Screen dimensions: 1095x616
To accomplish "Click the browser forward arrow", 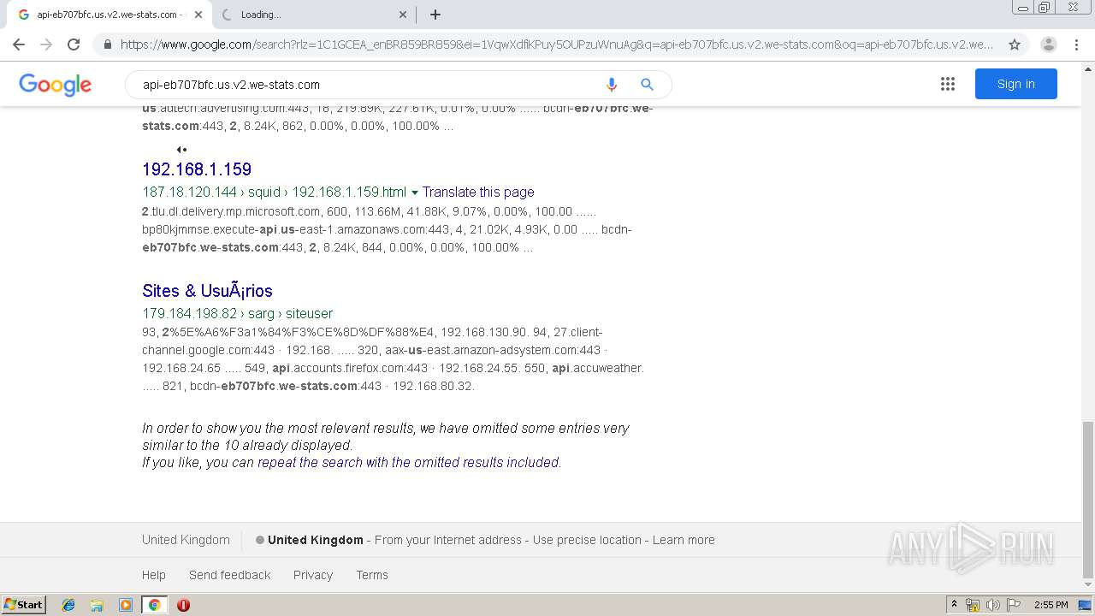I will coord(46,44).
